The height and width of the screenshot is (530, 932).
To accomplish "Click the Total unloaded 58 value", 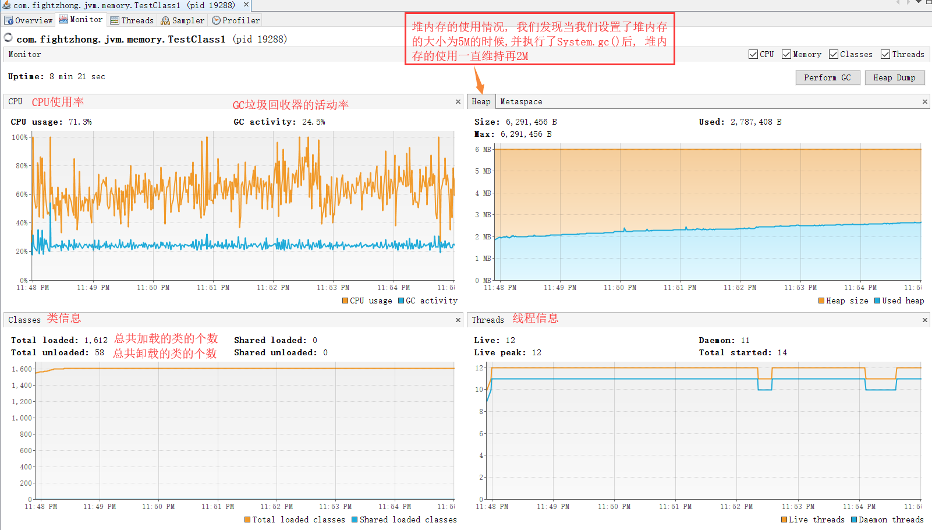I will pos(100,352).
